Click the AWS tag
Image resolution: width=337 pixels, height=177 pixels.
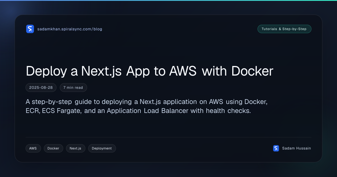tap(33, 148)
